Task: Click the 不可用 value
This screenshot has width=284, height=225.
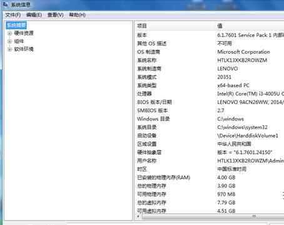Action: tap(225, 44)
